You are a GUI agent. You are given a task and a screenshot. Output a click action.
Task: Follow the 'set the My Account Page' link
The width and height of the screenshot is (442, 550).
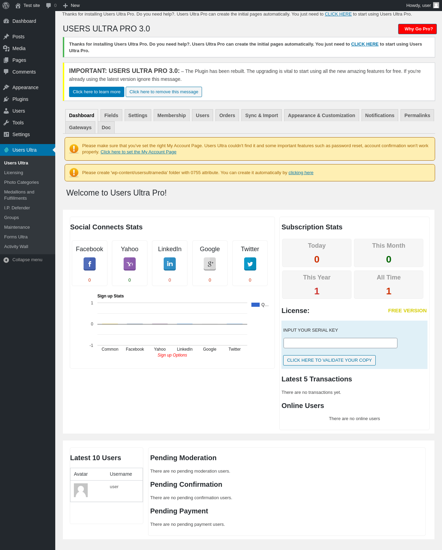coord(138,152)
